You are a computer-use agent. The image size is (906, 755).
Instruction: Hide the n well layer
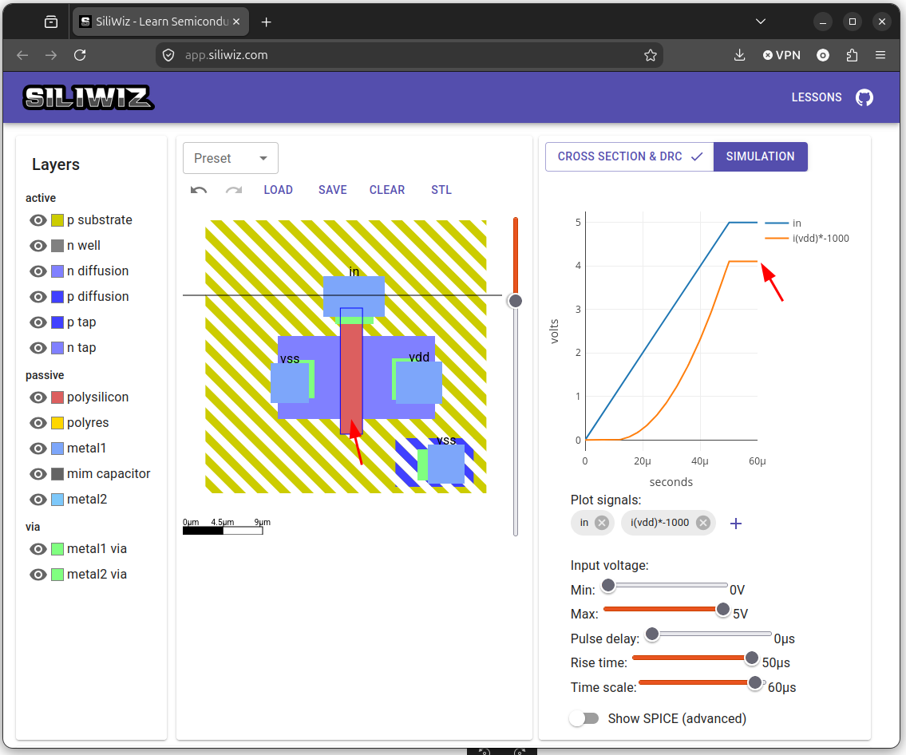[38, 246]
